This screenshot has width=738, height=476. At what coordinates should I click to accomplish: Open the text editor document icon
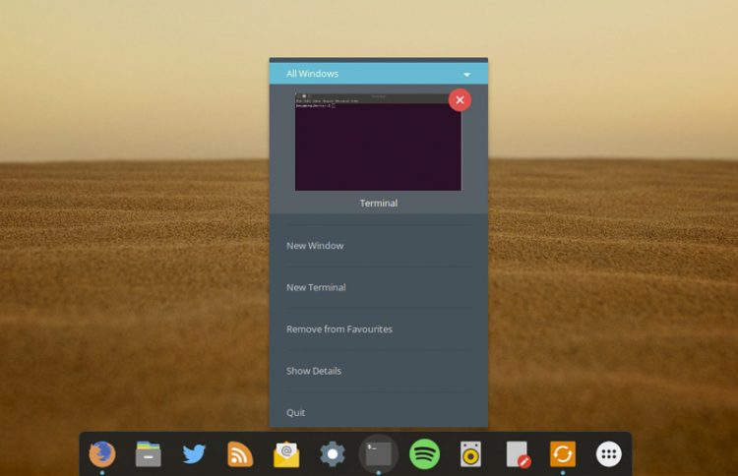pos(518,454)
